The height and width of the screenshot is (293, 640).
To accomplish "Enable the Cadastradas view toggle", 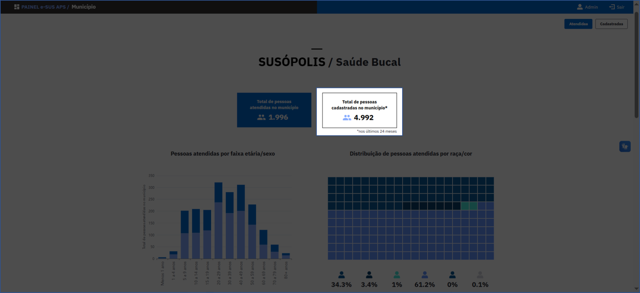I will (x=611, y=24).
